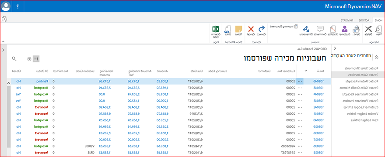Click the Delete icon in the ribbon
Image resolution: width=385 pixels, height=157 pixels.
click(x=368, y=29)
